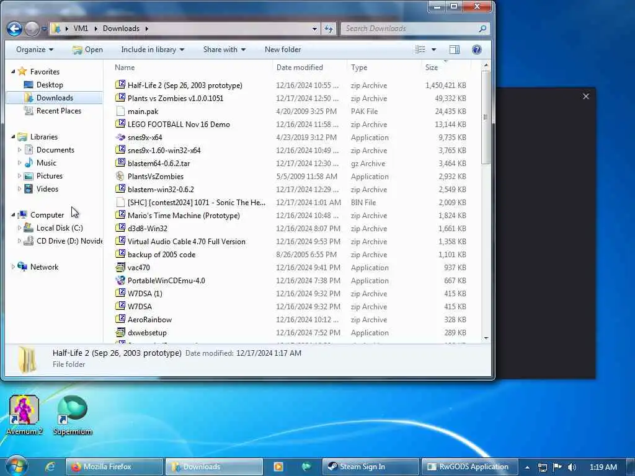This screenshot has width=635, height=476.
Task: Go back with the Explorer back arrow
Action: coord(14,29)
